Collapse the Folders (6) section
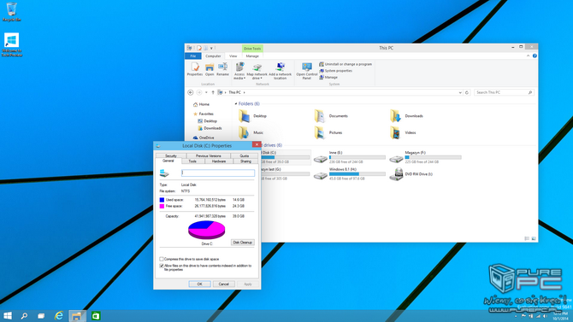 point(236,104)
